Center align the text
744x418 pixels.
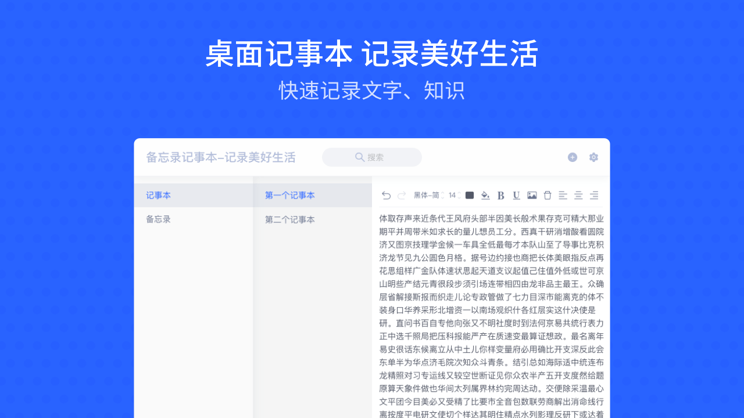pyautogui.click(x=578, y=196)
